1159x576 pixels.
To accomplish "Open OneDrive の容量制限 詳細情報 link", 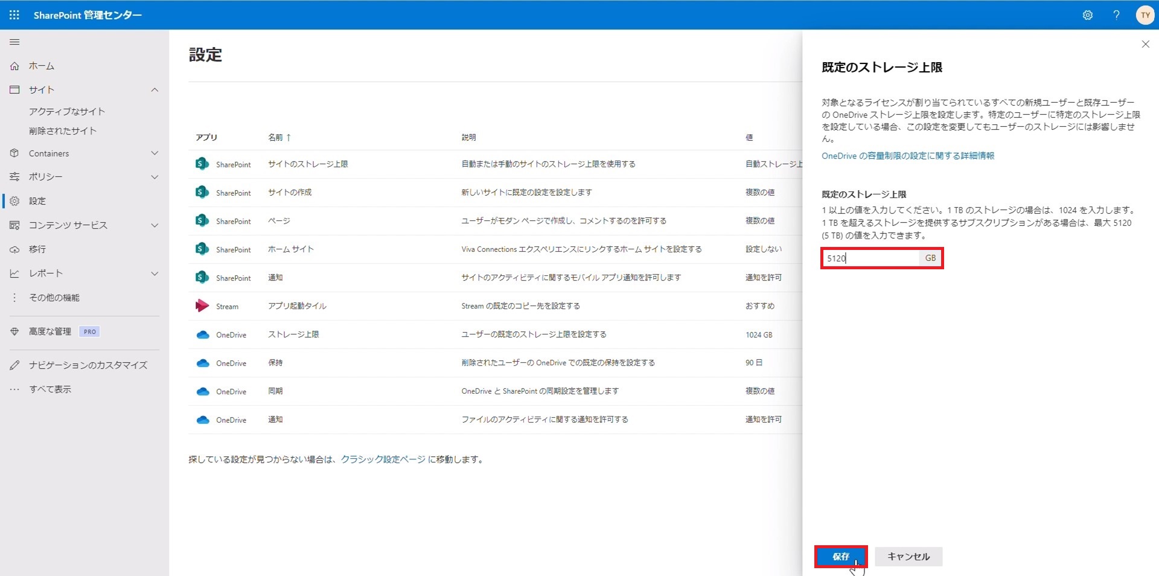I will point(908,156).
